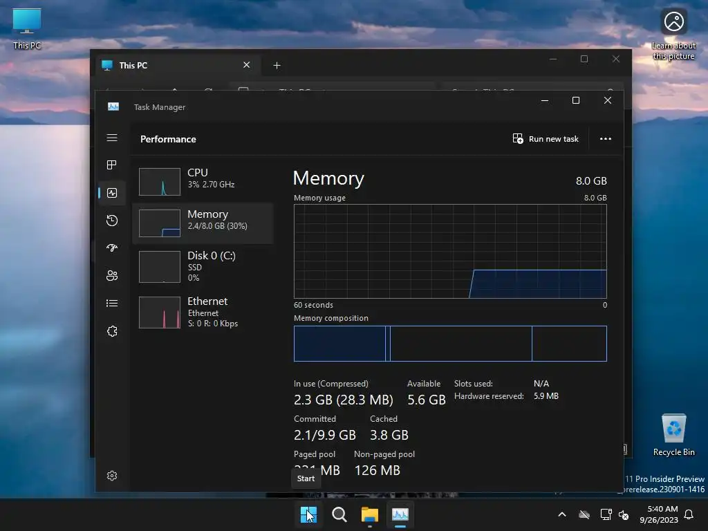Open the Details list icon in sidebar

(112, 304)
